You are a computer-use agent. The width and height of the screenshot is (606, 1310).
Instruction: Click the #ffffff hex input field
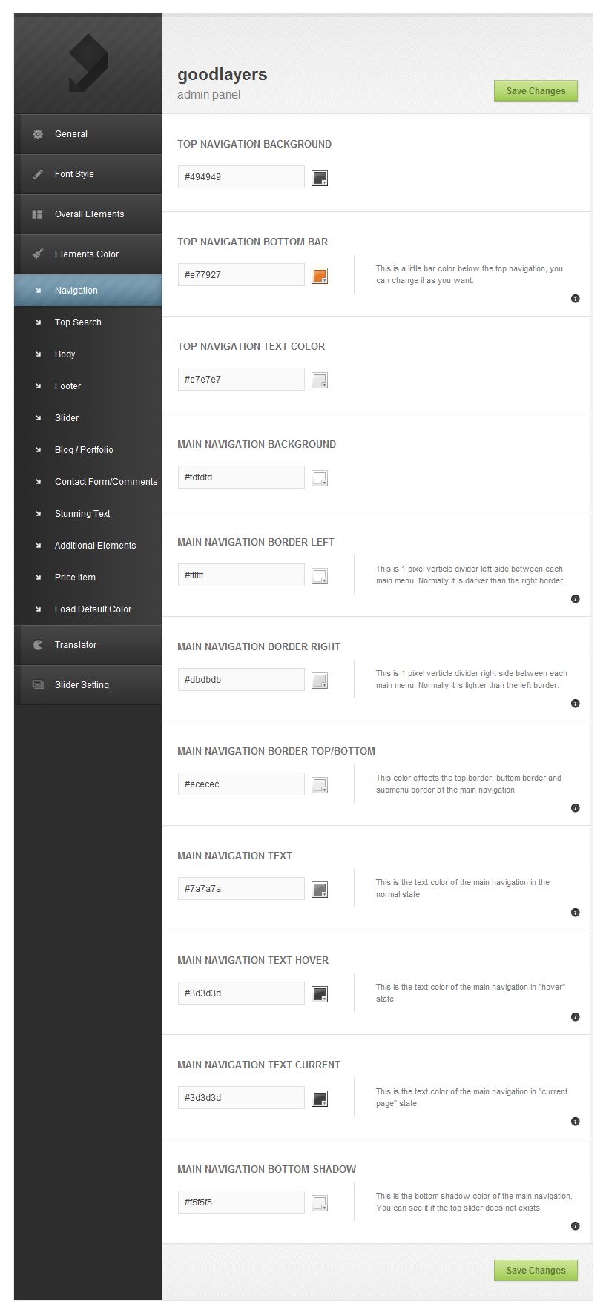[x=241, y=575]
